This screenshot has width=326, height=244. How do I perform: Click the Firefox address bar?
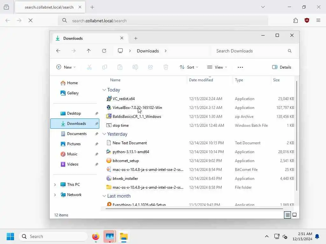(x=163, y=21)
